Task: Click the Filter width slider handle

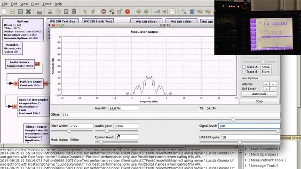Action: click(69, 131)
